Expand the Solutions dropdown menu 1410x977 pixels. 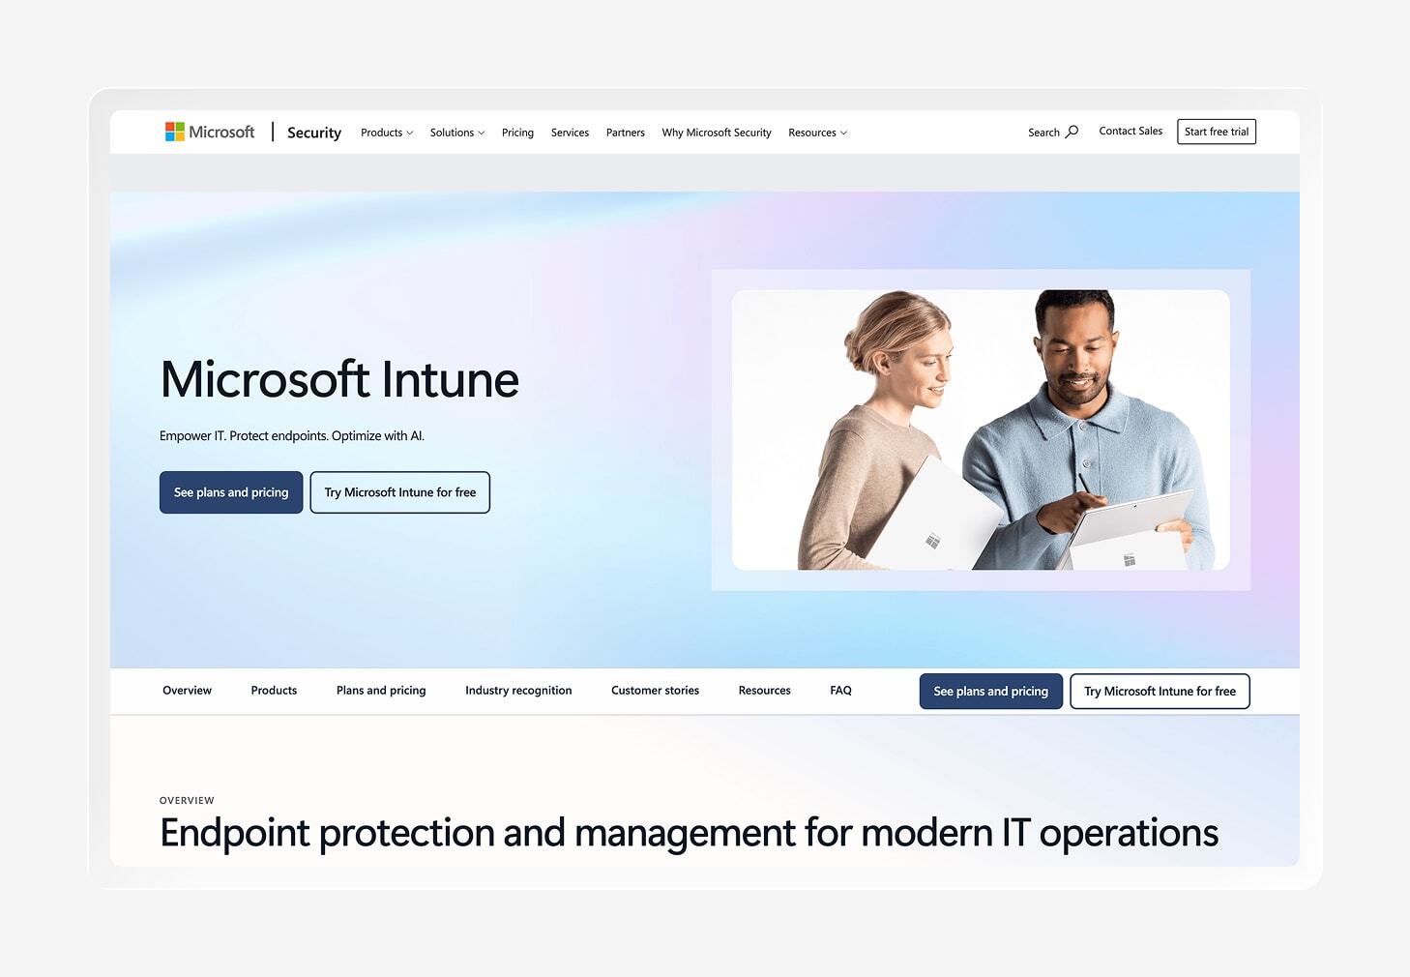click(457, 133)
